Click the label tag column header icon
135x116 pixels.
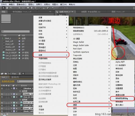click(19, 35)
